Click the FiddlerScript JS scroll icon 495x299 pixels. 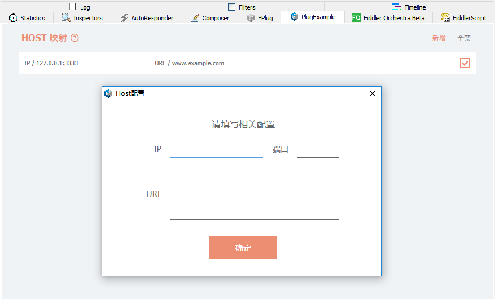[x=445, y=17]
